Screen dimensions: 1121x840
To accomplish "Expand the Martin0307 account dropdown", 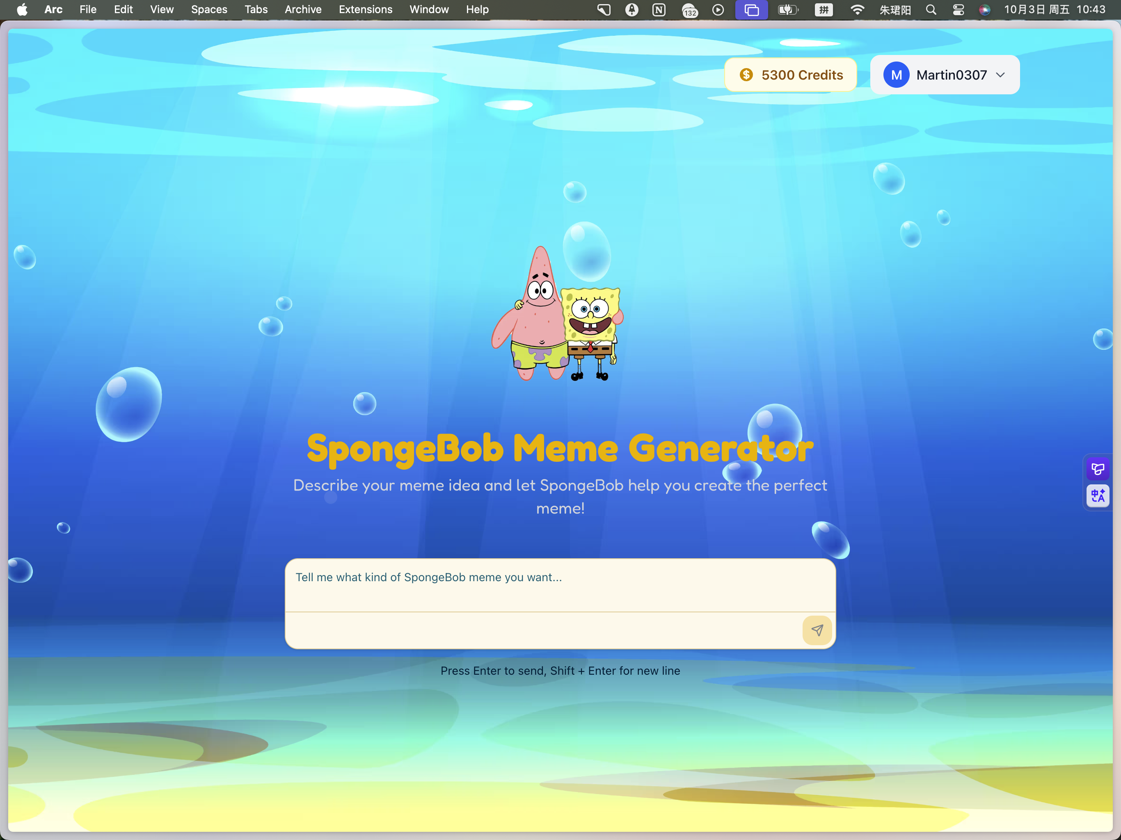I will (945, 75).
